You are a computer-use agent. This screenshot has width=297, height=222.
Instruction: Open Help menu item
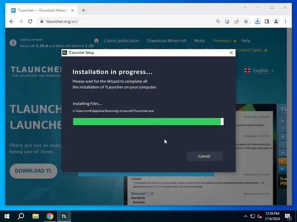coord(246,41)
